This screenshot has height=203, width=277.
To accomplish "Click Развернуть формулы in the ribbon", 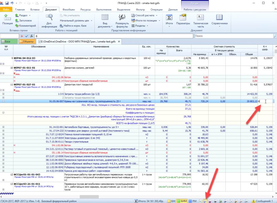I will click(122, 21).
